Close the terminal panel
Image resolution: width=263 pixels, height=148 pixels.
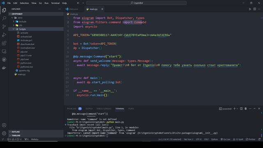pos(259,109)
